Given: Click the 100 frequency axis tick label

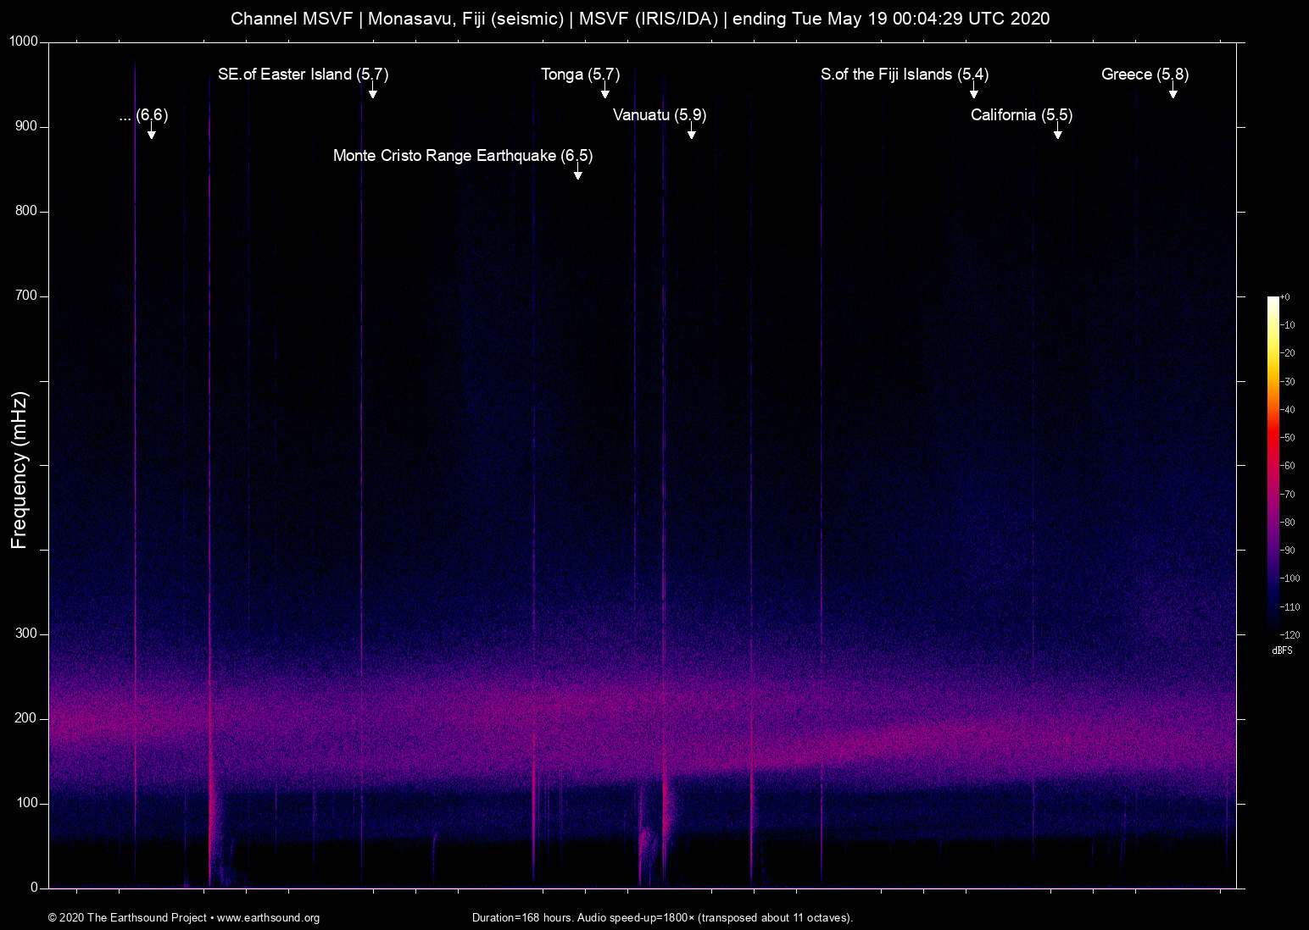Looking at the screenshot, I should click(x=27, y=803).
